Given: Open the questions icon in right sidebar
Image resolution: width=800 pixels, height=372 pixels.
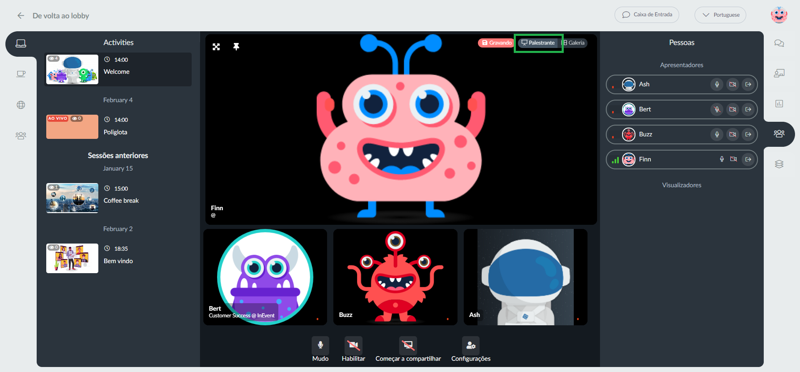Looking at the screenshot, I should (779, 73).
